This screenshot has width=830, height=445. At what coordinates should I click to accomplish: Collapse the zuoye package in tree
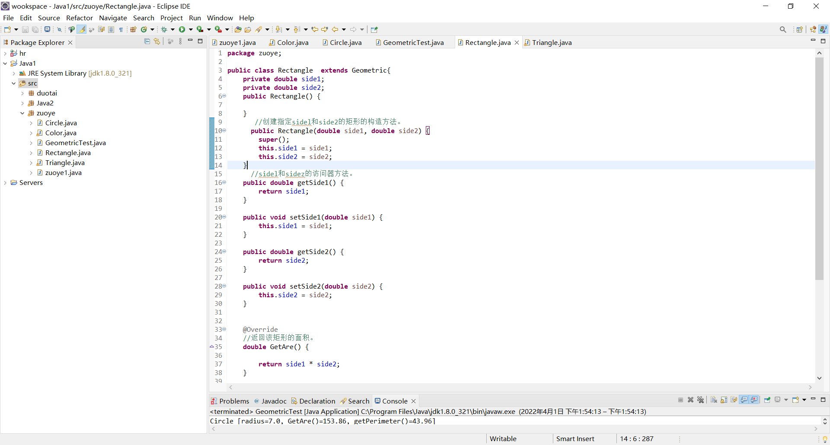coord(22,113)
